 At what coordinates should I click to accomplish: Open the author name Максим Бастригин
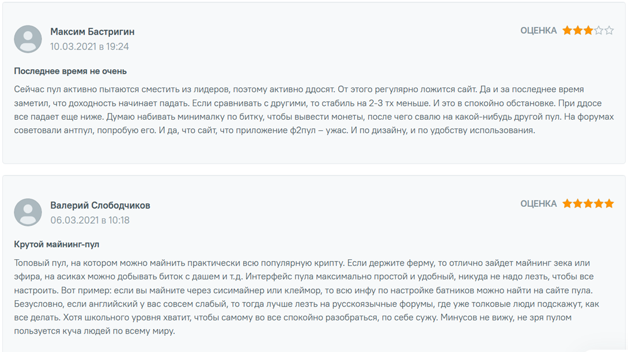coord(93,32)
